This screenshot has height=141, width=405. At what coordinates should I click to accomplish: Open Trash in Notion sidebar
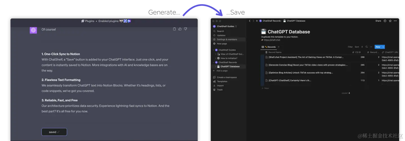click(x=218, y=90)
